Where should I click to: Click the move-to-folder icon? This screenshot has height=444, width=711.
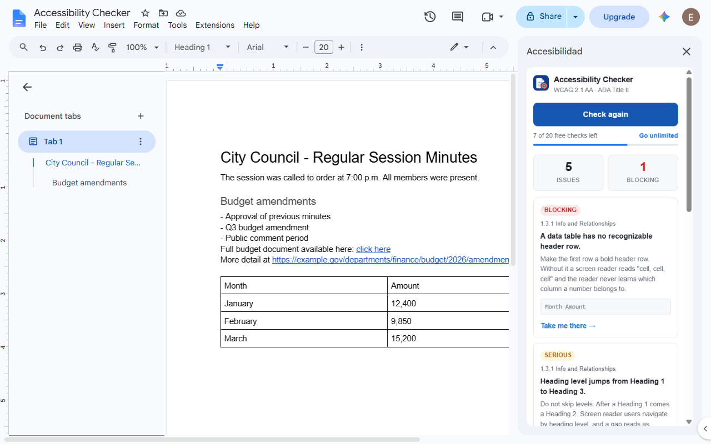click(x=163, y=13)
